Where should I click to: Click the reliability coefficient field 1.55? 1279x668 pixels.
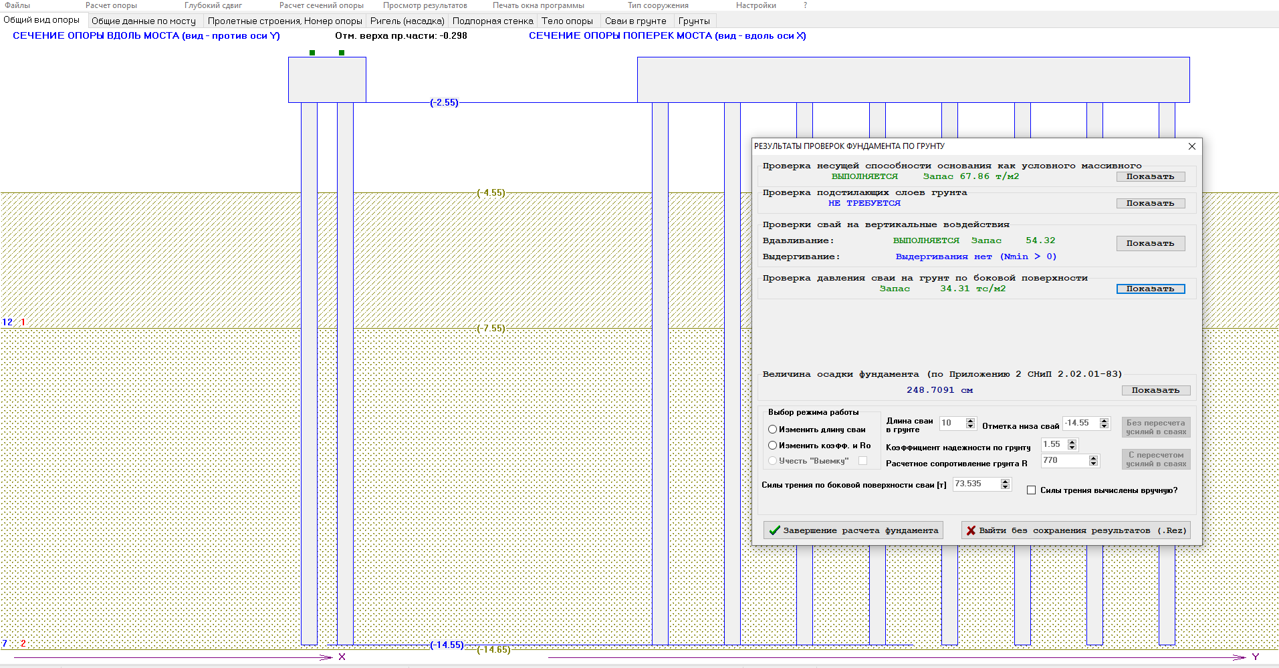coord(1054,444)
